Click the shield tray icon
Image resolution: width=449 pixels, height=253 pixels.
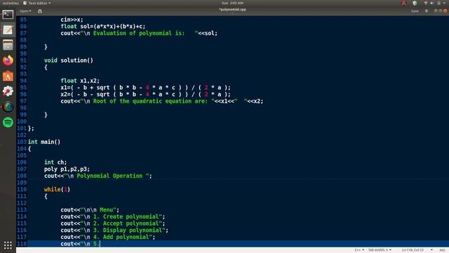point(415,3)
